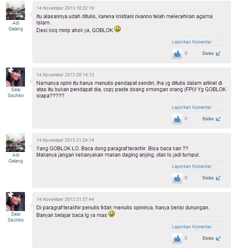The height and width of the screenshot is (249, 232).
Task: Click the reply arrow icon on 21:57:44 comment
Action: click(x=218, y=238)
